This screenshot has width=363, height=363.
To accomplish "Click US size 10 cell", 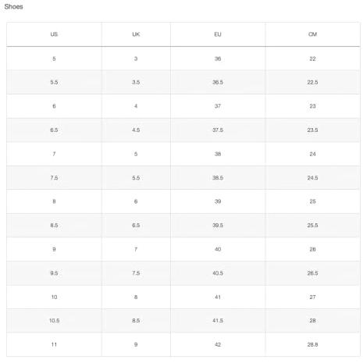I will [x=54, y=297].
